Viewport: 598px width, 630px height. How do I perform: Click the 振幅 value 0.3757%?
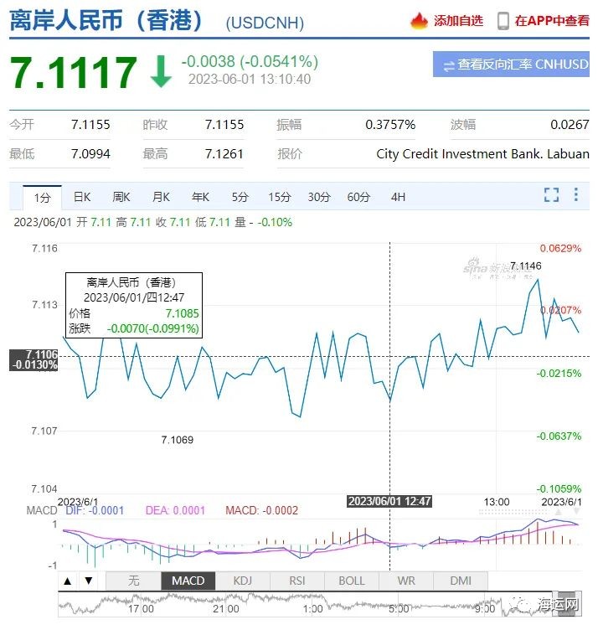390,125
